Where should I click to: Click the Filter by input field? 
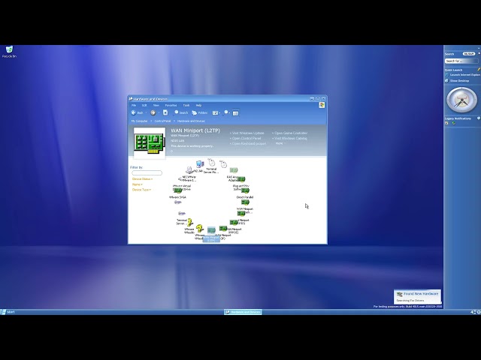pos(147,173)
